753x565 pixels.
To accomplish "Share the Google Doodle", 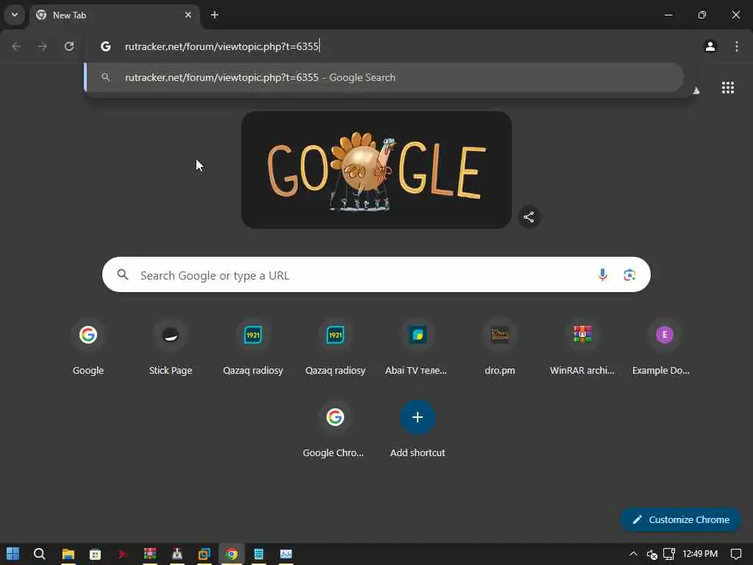I will 529,217.
